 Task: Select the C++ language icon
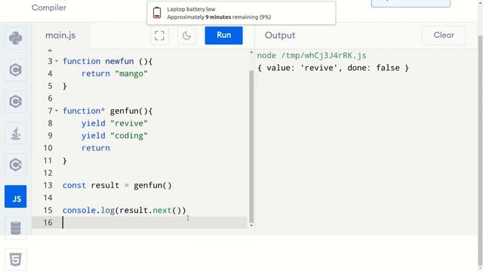pos(15,102)
